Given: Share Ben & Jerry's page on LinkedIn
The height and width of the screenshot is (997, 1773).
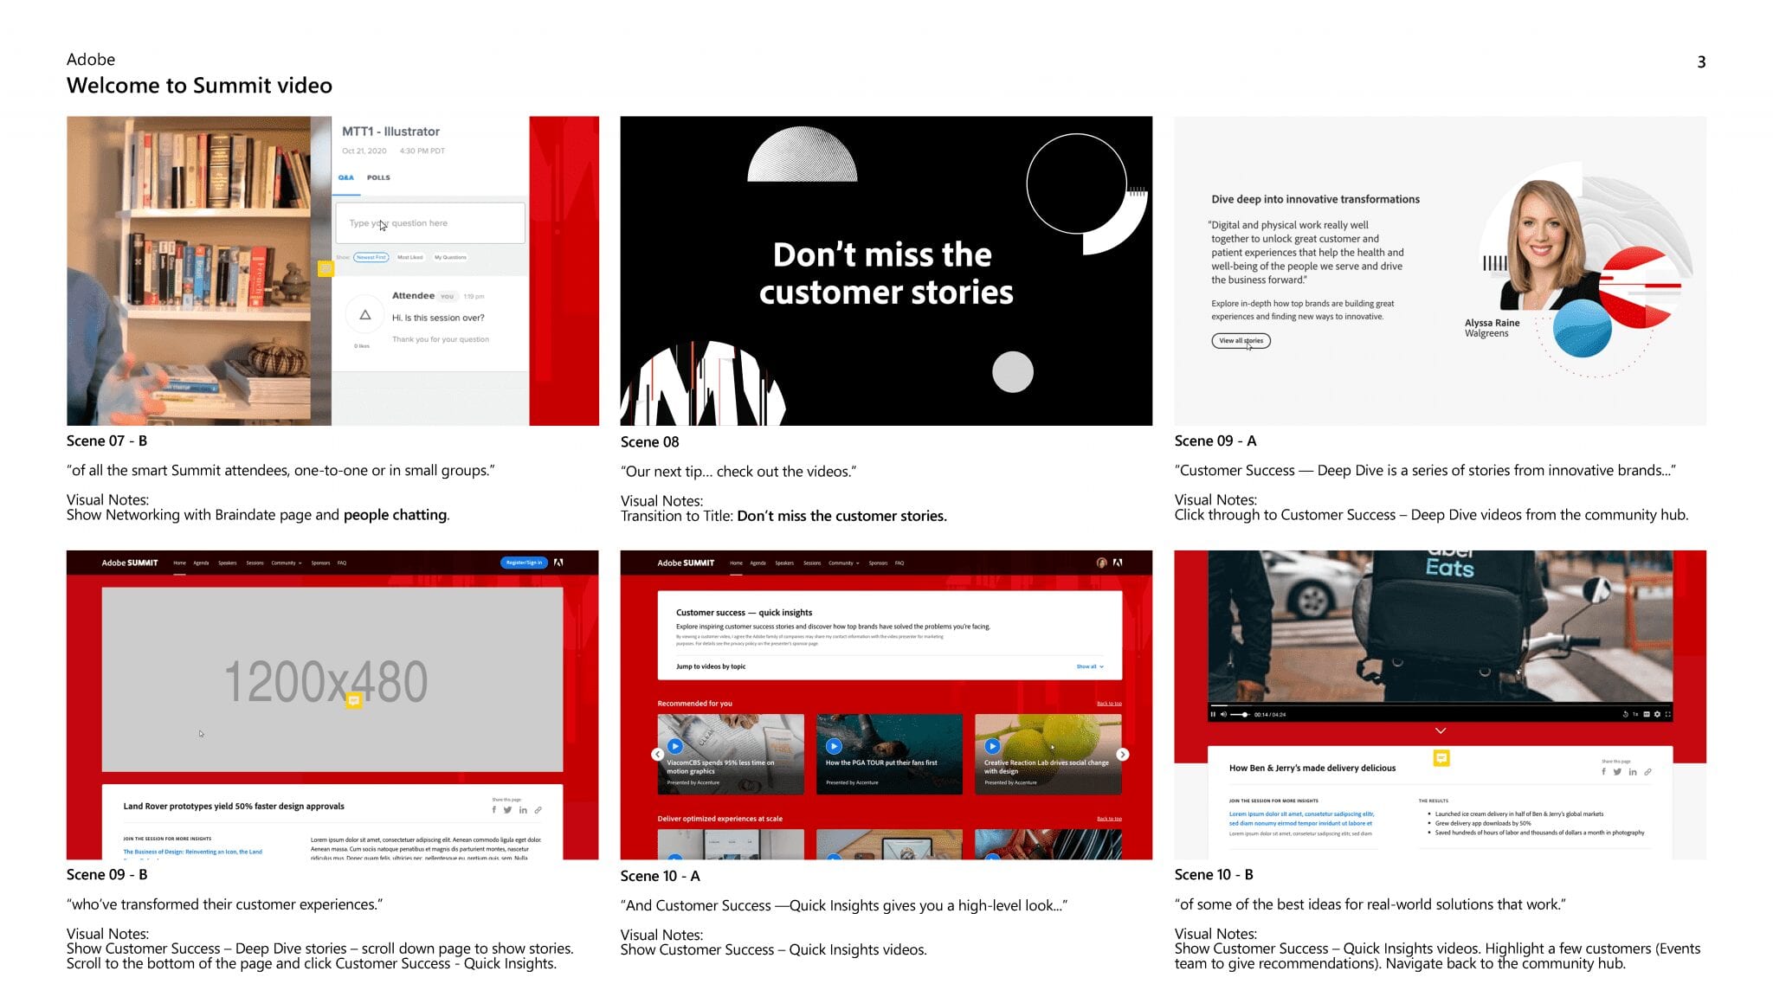Looking at the screenshot, I should pyautogui.click(x=1633, y=772).
